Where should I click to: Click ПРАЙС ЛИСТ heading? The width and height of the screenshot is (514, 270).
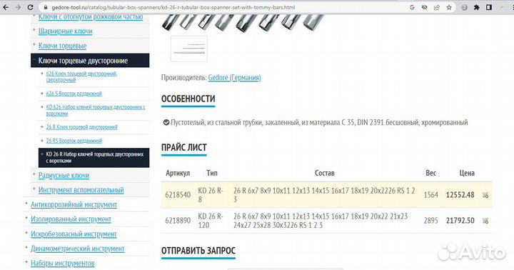tap(184, 148)
